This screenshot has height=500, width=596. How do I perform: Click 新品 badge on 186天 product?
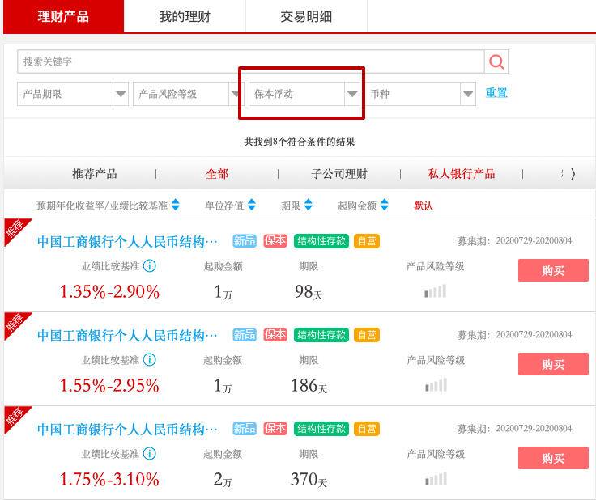pyautogui.click(x=245, y=334)
